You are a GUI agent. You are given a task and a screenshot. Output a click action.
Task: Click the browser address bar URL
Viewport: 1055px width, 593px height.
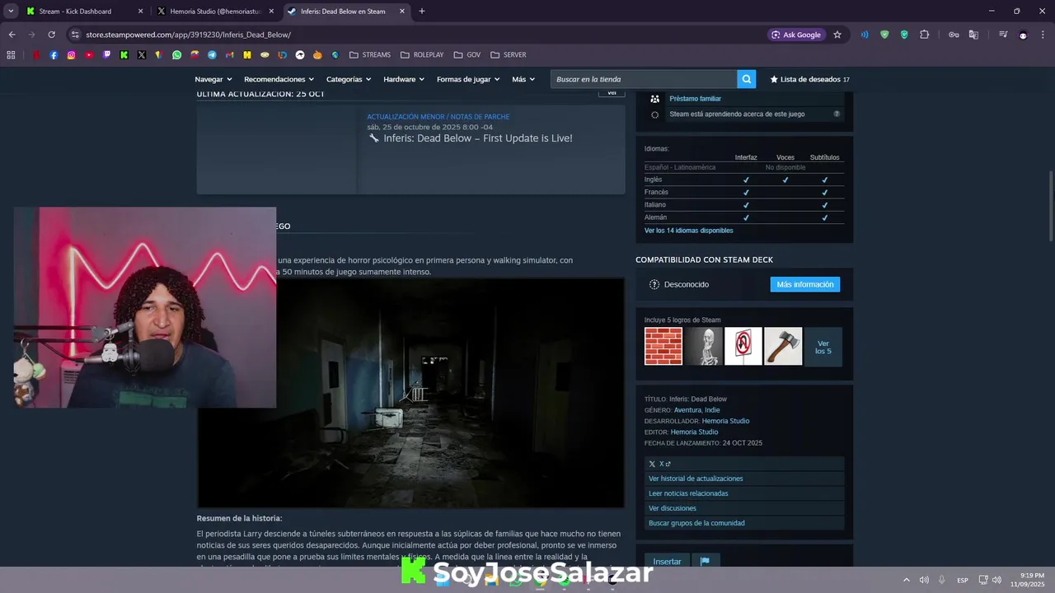(x=188, y=35)
